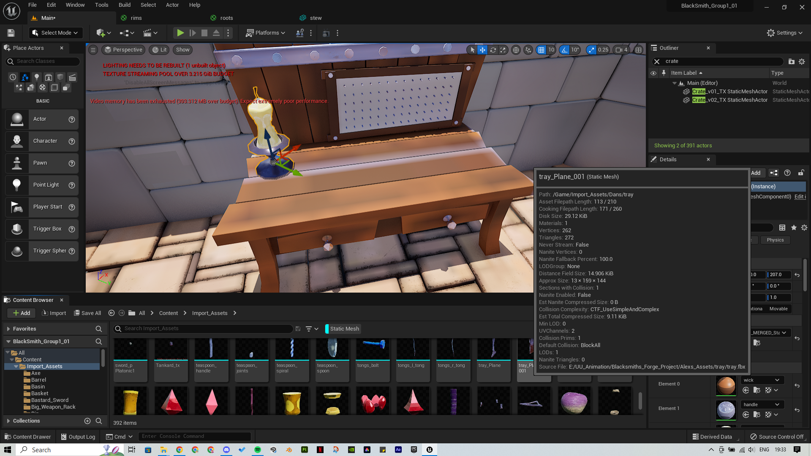Viewport: 811px width, 456px height.
Task: Toggle Details panel lock icon
Action: 801,173
